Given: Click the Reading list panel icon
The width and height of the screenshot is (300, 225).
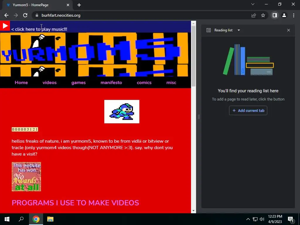Looking at the screenshot, I should pos(209,30).
